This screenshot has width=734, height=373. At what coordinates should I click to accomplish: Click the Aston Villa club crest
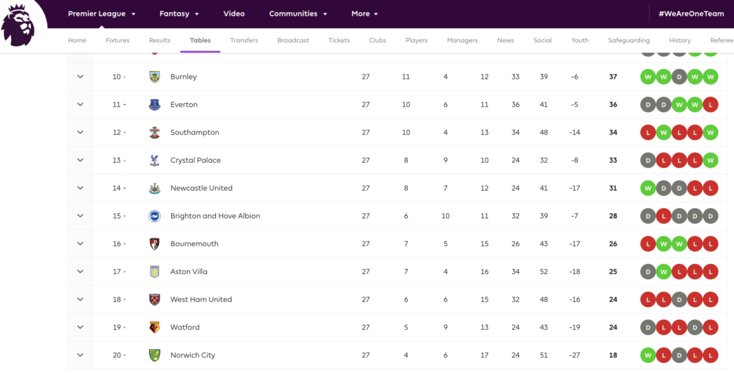coord(154,272)
